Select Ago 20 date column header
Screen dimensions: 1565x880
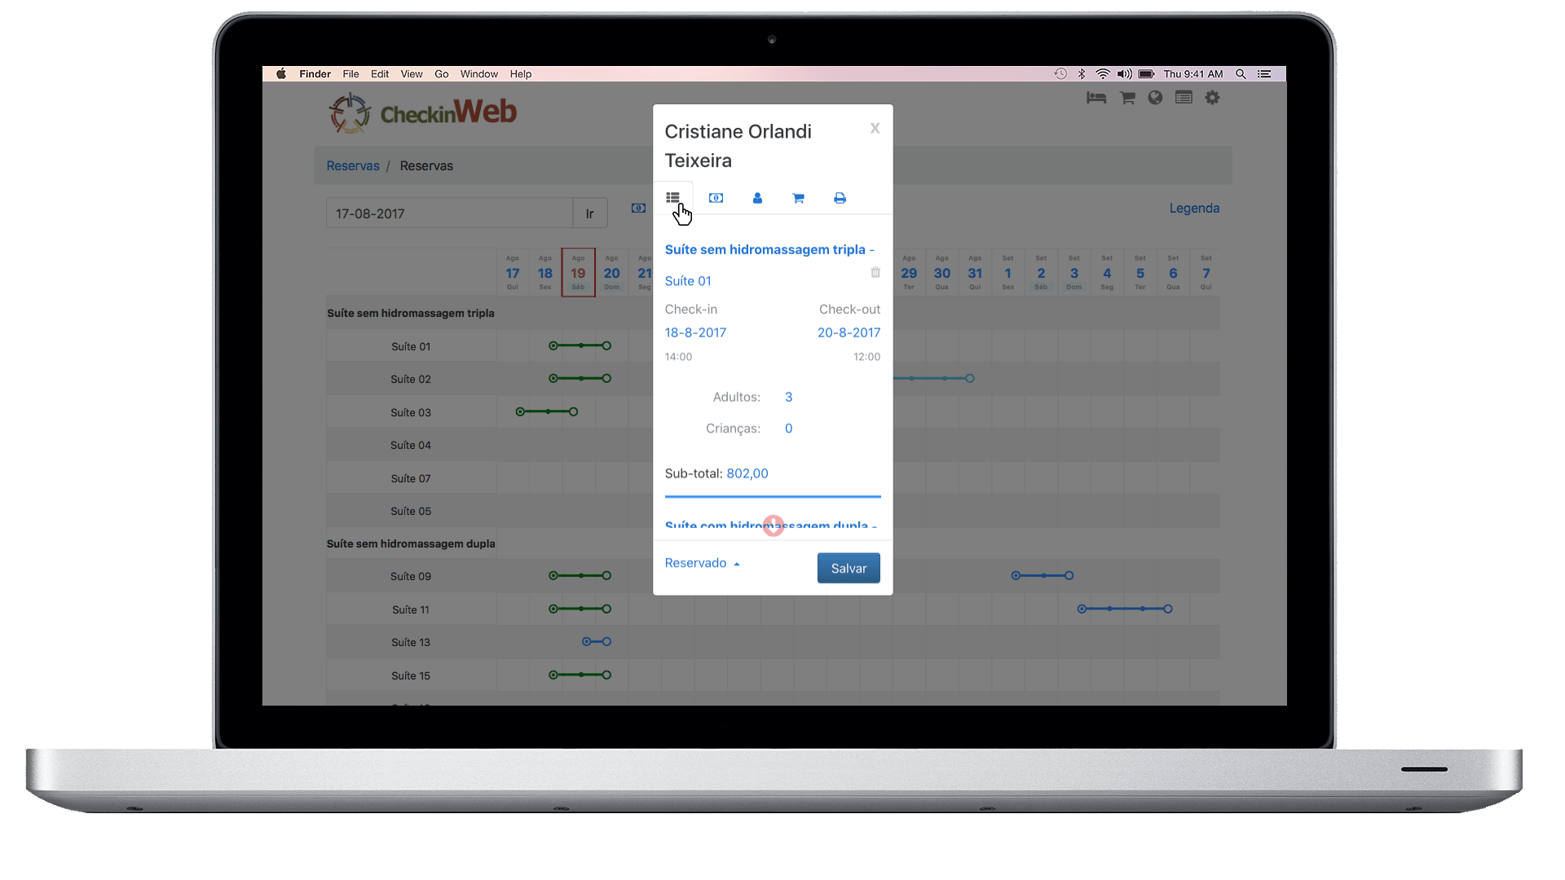[x=611, y=272]
